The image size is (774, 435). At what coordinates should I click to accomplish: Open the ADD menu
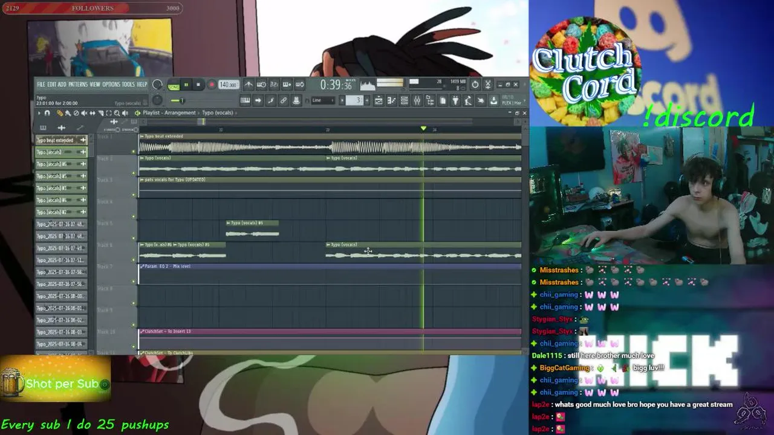pos(62,85)
